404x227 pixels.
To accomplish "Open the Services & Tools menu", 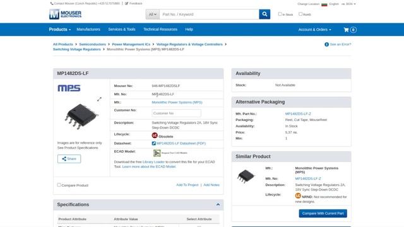I will (122, 30).
